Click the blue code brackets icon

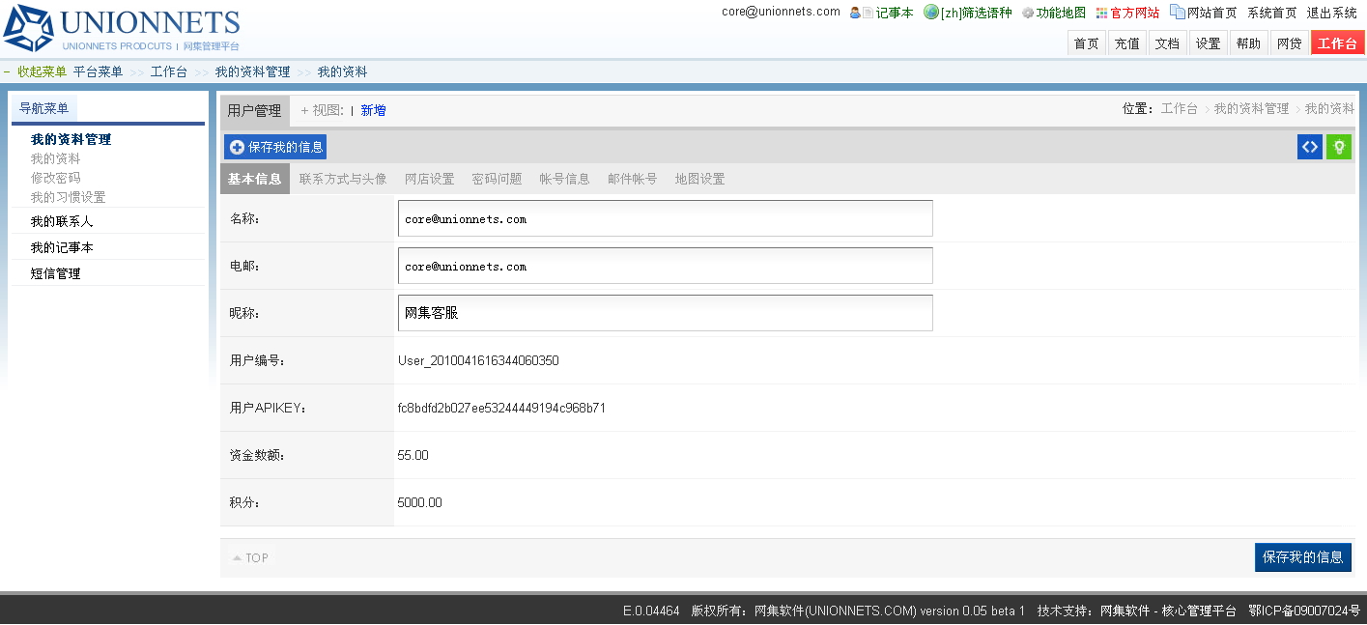coord(1309,147)
